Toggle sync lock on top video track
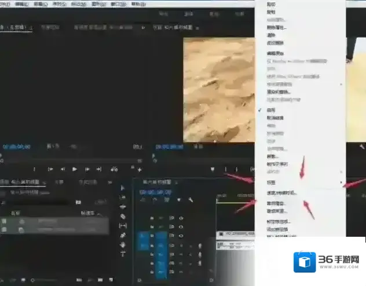The height and width of the screenshot is (286, 366). click(x=171, y=218)
